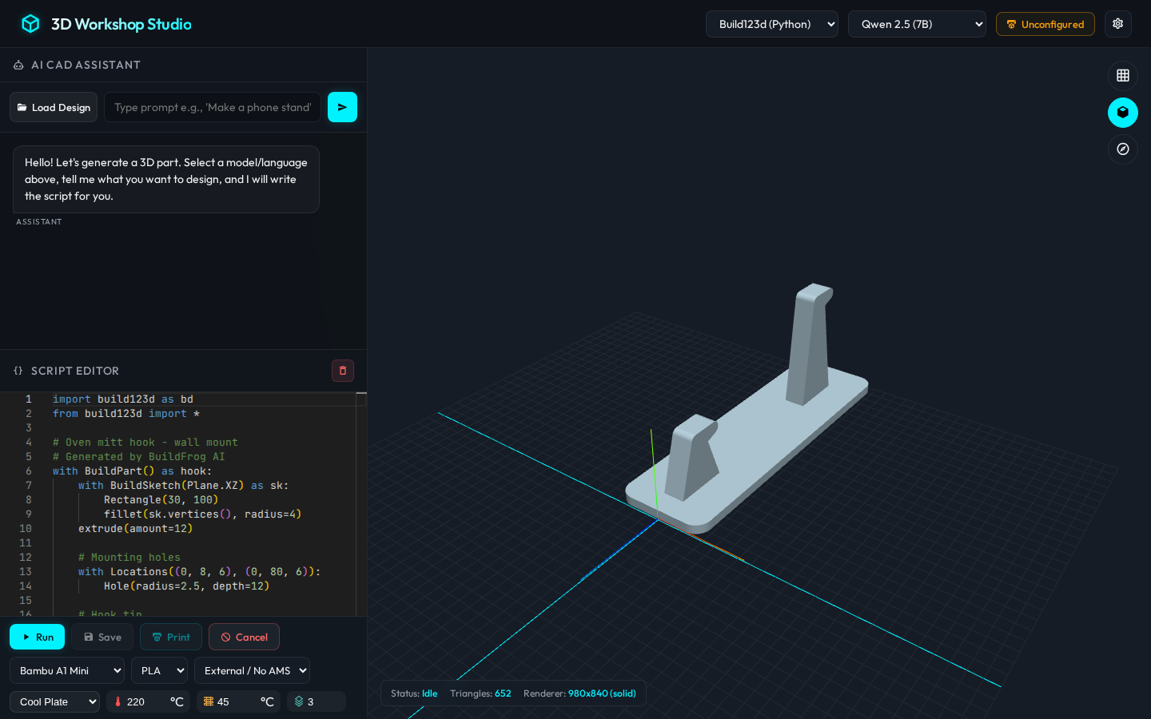Click the bed temperature 45 field
This screenshot has height=719, width=1151.
click(236, 701)
